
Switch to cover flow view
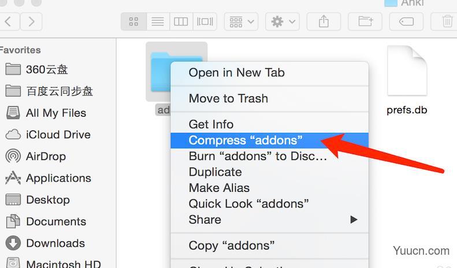(x=205, y=21)
